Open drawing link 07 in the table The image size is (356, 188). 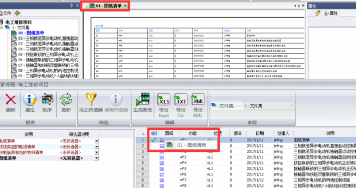(161, 174)
